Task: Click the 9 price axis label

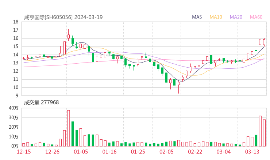Action: click(17, 95)
